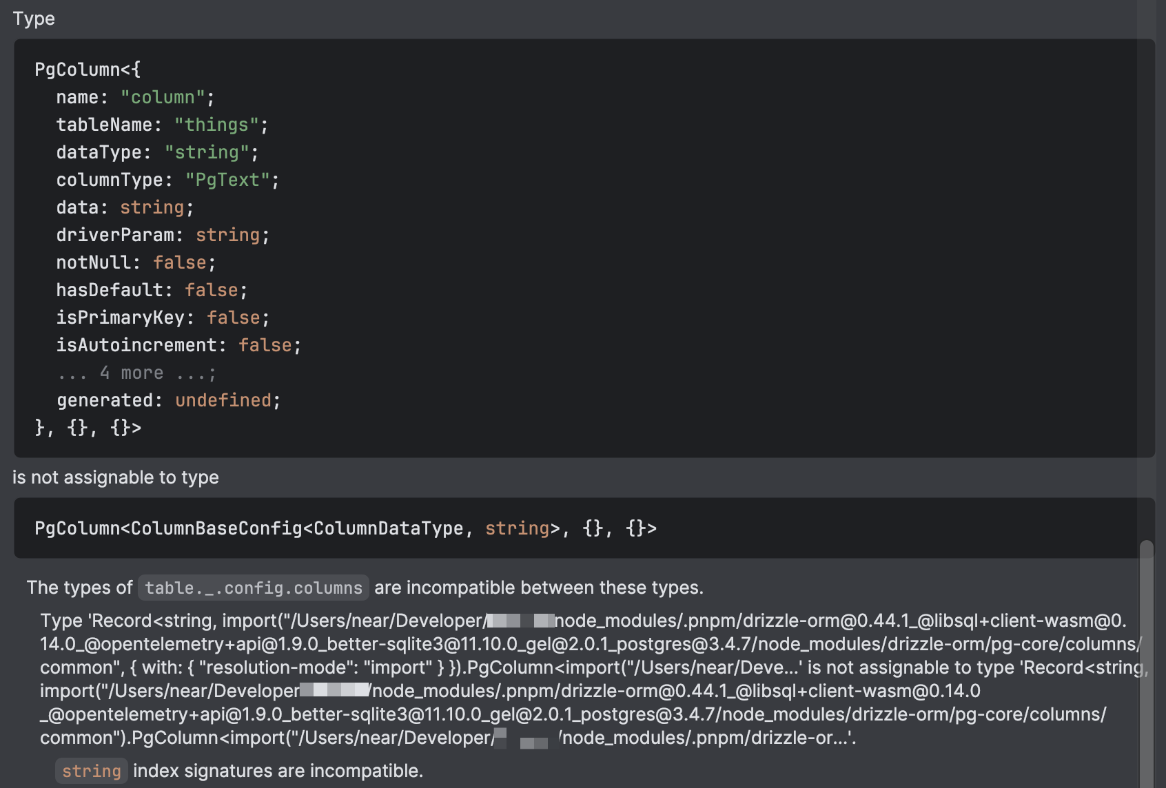
Task: Select the "is not assignable to type" text
Action: click(116, 477)
